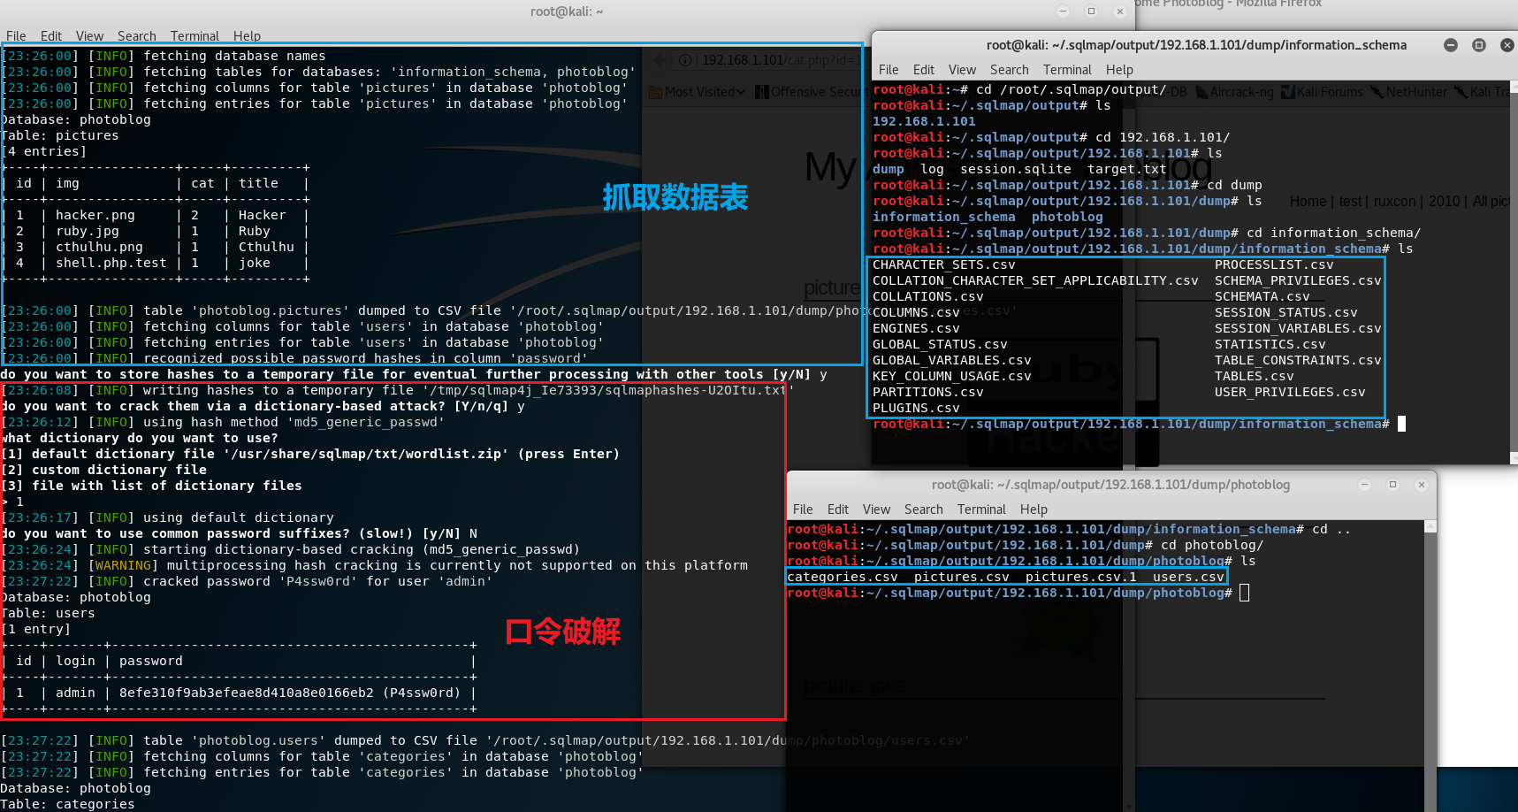Screen dimensions: 1518x812
Task: Open Most Visited bookmarks dropdown in Firefox
Action: [698, 92]
